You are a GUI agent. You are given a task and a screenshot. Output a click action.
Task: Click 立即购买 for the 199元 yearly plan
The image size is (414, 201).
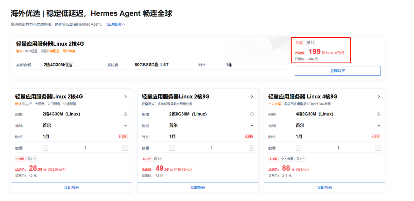click(x=338, y=71)
